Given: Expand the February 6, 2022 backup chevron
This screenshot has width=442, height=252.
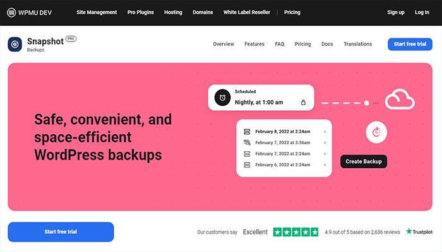Looking at the screenshot, I should [x=325, y=165].
